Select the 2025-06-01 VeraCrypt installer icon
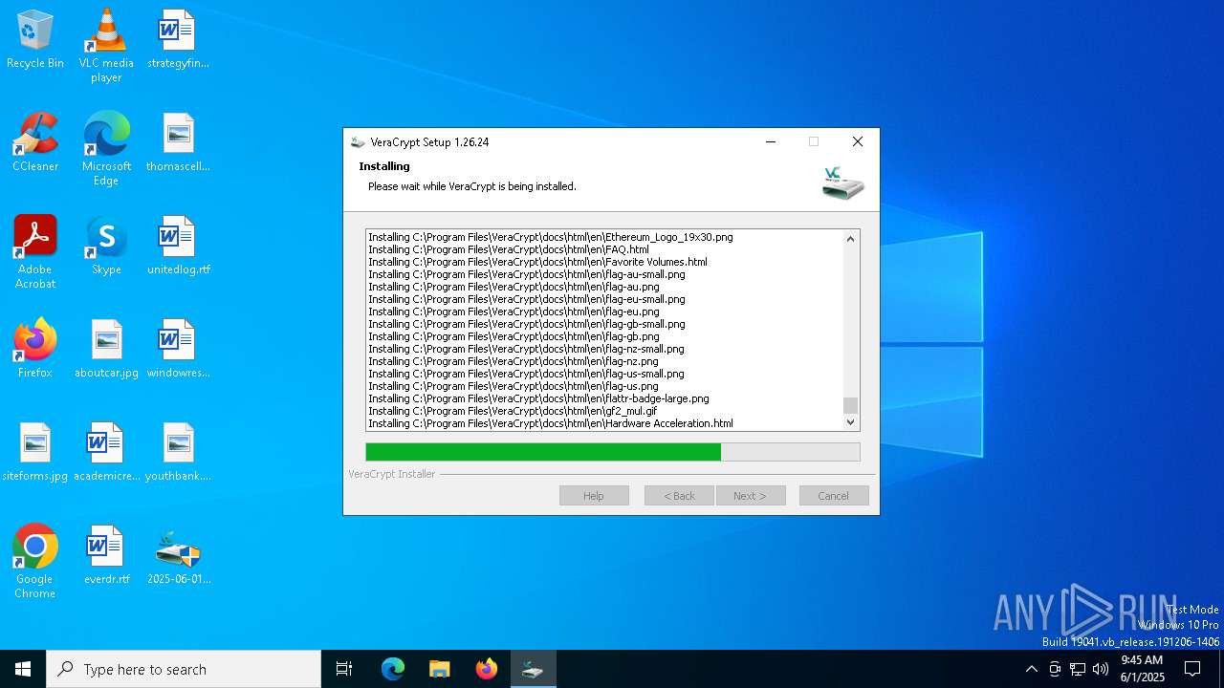Viewport: 1224px width, 688px height. tap(178, 556)
